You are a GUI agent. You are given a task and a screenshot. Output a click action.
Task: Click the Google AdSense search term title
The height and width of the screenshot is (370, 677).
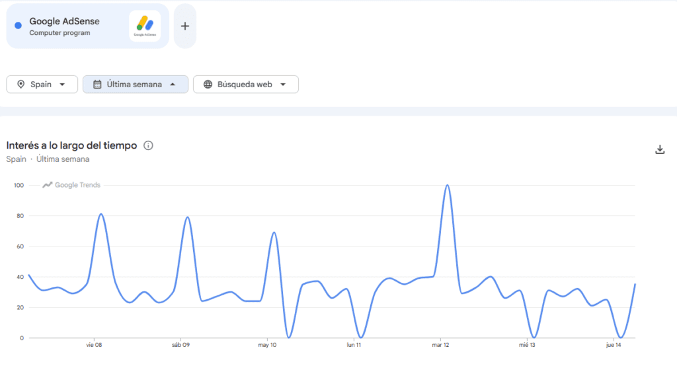[64, 21]
